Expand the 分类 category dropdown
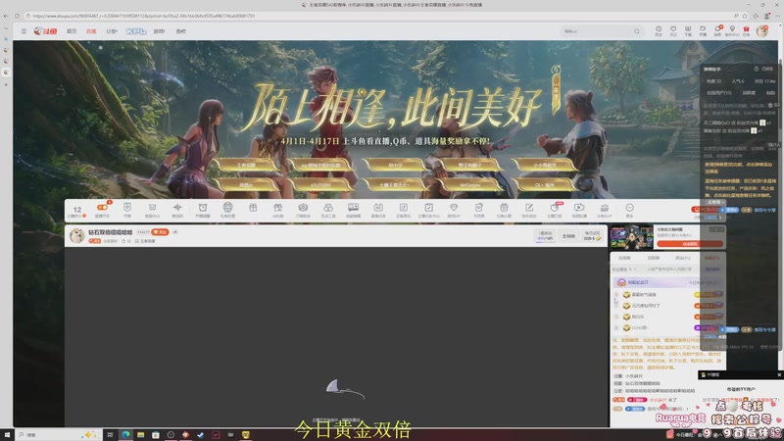This screenshot has width=784, height=441. (111, 31)
